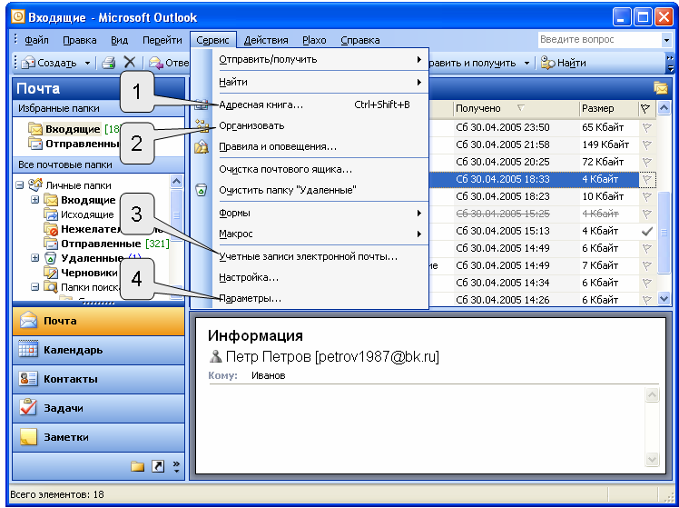The height and width of the screenshot is (508, 679).
Task: Click the Create new message button
Action: (49, 63)
